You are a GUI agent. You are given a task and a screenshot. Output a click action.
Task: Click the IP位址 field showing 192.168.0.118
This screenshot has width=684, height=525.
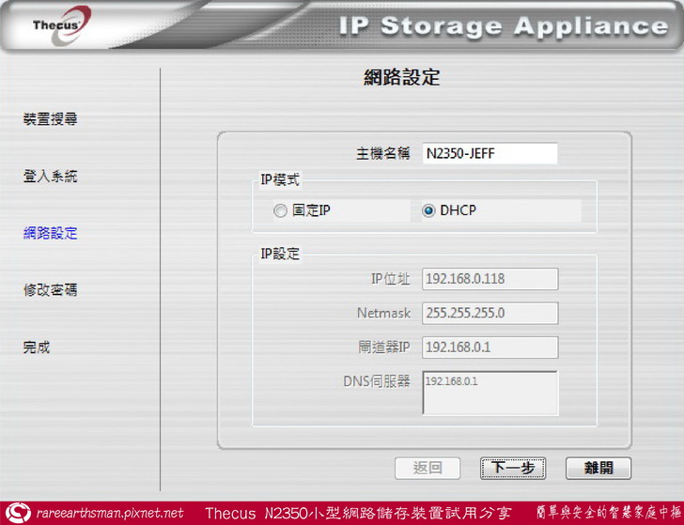tap(490, 279)
